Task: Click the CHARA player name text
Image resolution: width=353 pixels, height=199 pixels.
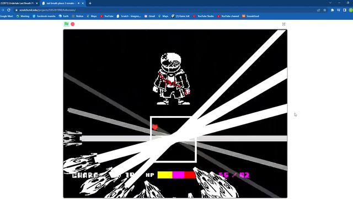Action: point(85,175)
